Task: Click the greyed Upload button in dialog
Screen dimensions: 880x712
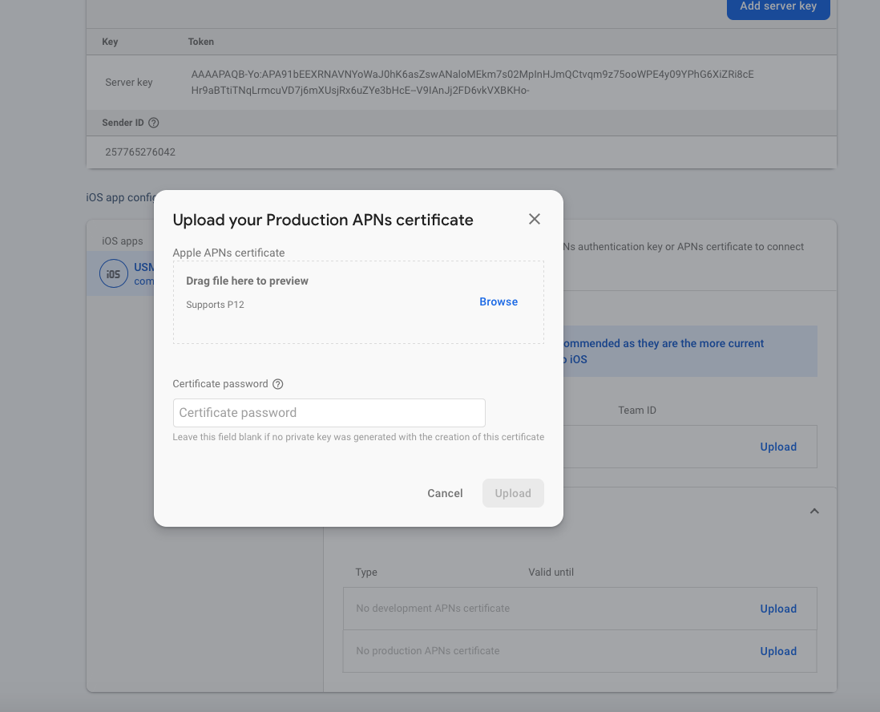Action: (513, 493)
